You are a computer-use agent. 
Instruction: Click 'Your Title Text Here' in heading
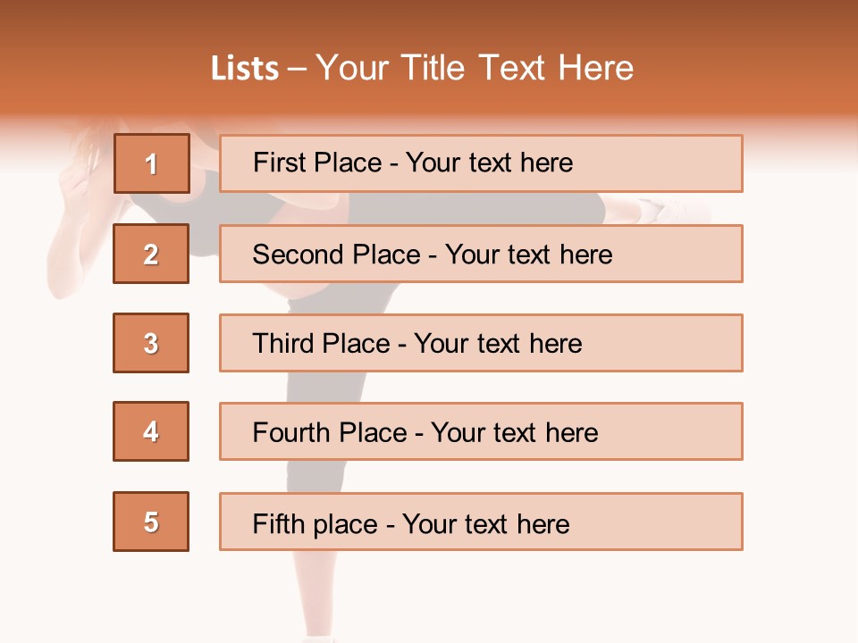475,68
